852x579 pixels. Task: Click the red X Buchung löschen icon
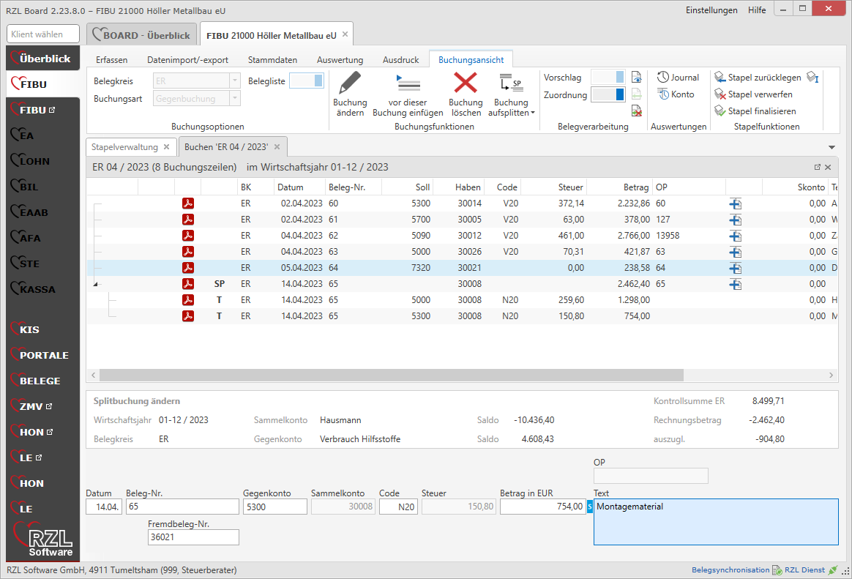tap(466, 83)
